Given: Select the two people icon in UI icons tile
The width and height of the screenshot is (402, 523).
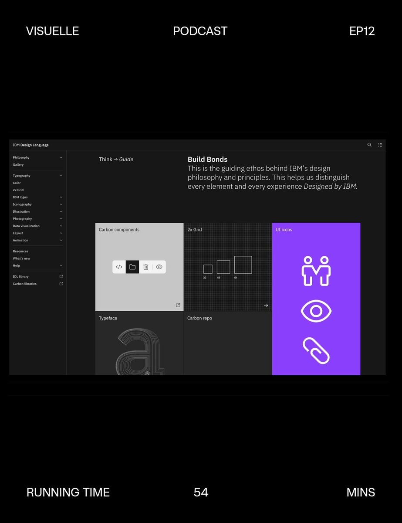Looking at the screenshot, I should point(316,271).
